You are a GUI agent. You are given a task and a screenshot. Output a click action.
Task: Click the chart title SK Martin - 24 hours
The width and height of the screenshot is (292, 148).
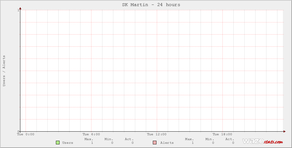pos(151,5)
